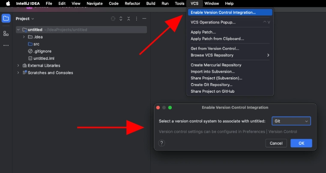Viewport: 326px width, 173px height.
Task: Select Share Project (Subversion)
Action: [x=230, y=78]
